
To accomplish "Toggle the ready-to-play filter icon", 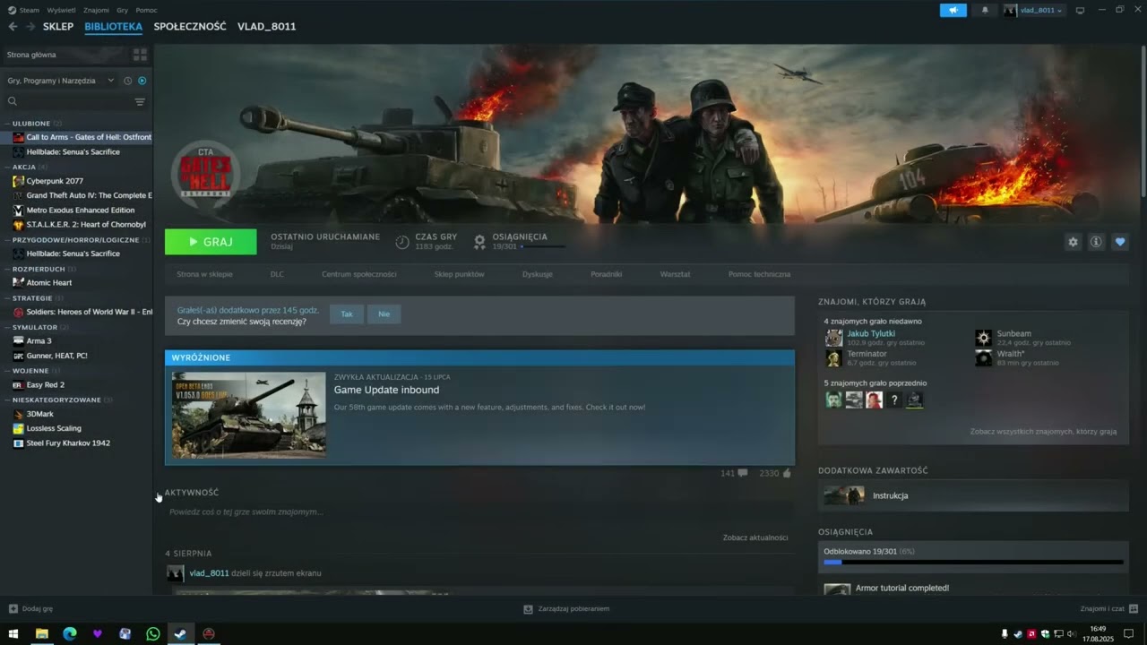I will tap(142, 81).
